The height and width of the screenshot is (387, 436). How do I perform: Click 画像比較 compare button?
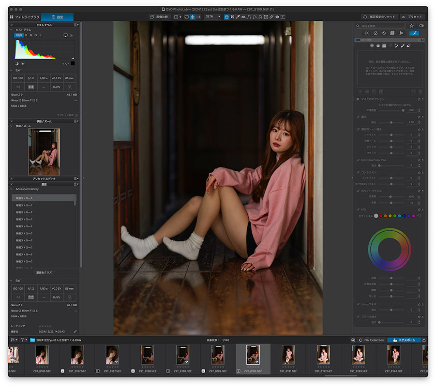(x=159, y=17)
